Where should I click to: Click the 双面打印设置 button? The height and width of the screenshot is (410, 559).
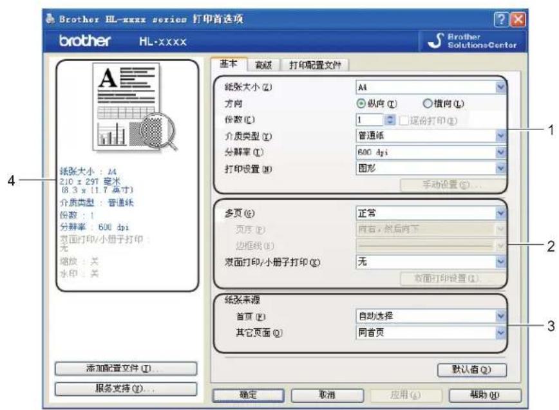(452, 278)
